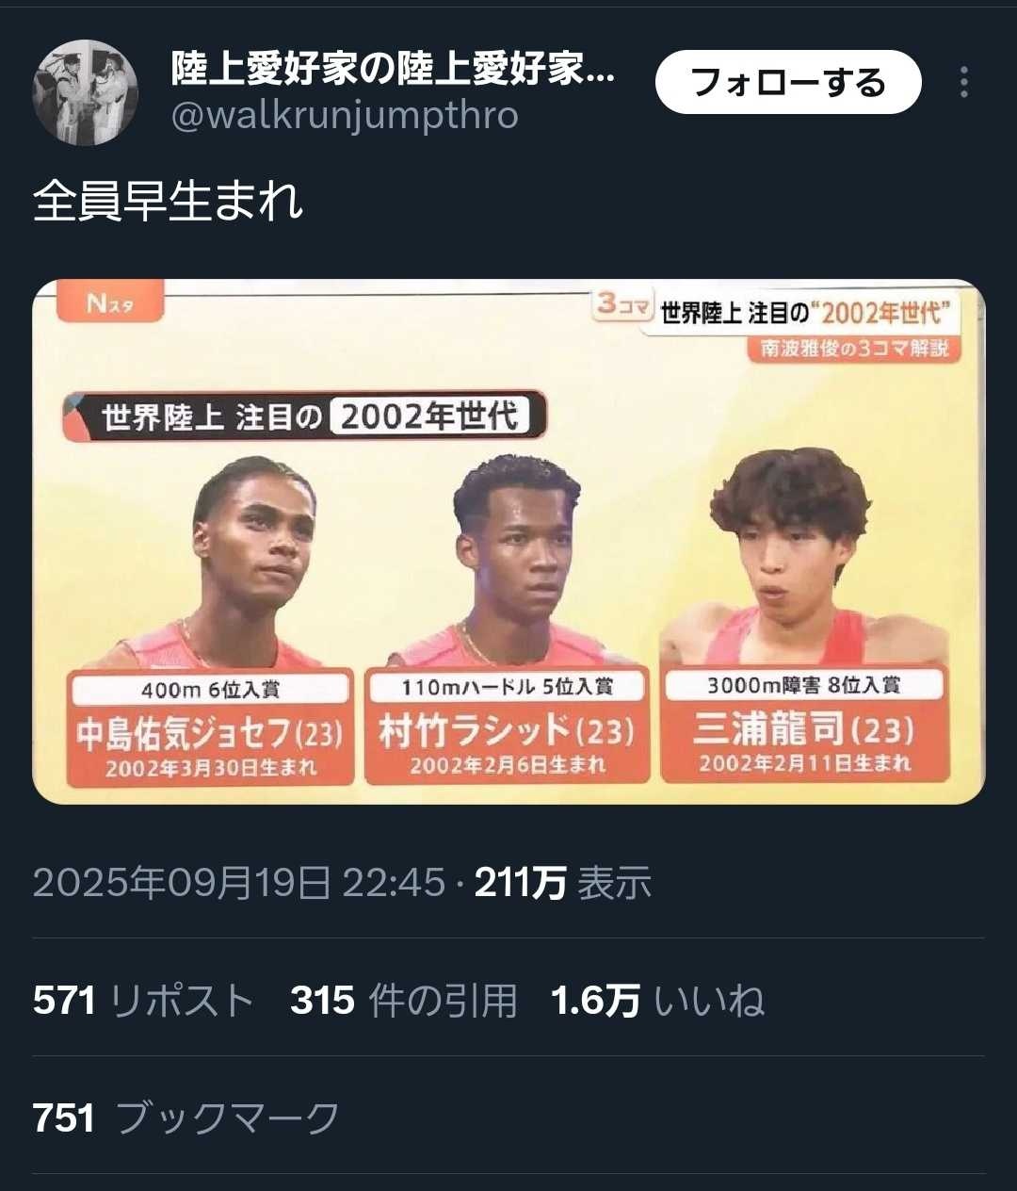
Task: Open the profile avatar of walkrunjumpthro
Action: [x=86, y=92]
